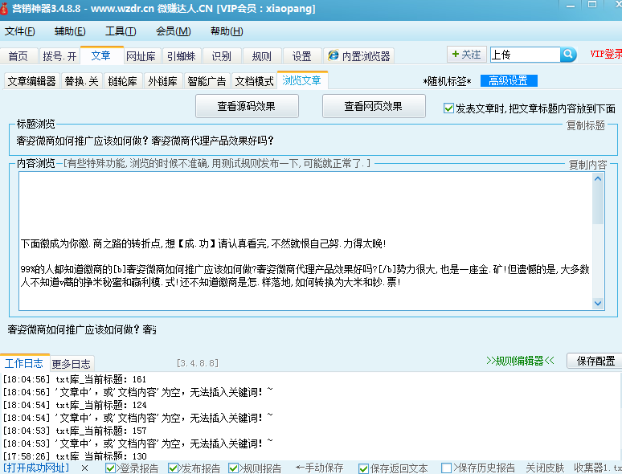This screenshot has height=474, width=622.
Task: Minimize the application window
Action: (x=571, y=6)
